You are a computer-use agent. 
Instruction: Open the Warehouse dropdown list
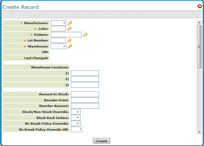[59, 46]
